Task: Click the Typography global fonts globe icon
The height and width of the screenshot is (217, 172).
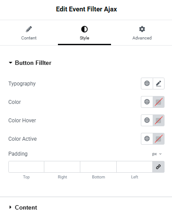Action: tap(147, 83)
